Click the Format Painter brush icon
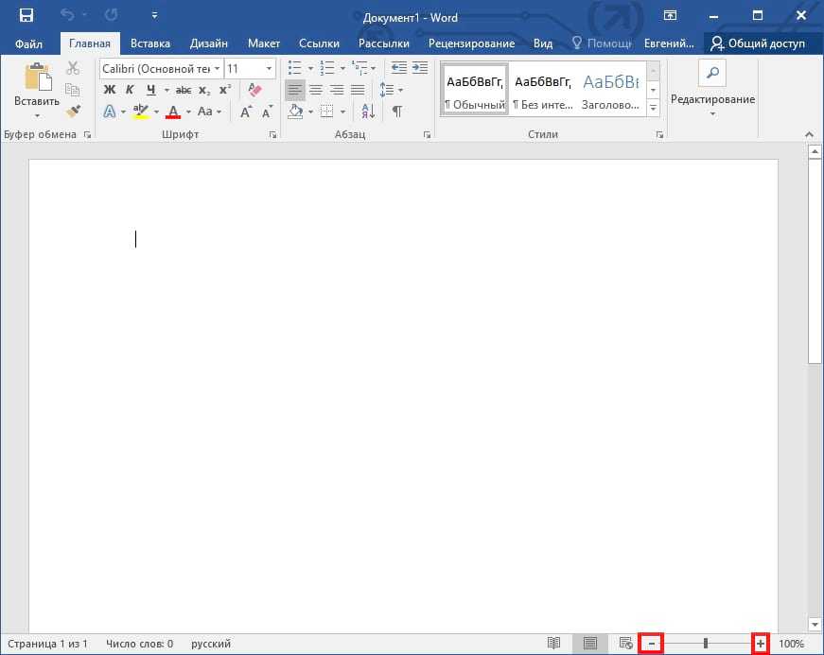The height and width of the screenshot is (655, 824). (x=73, y=112)
